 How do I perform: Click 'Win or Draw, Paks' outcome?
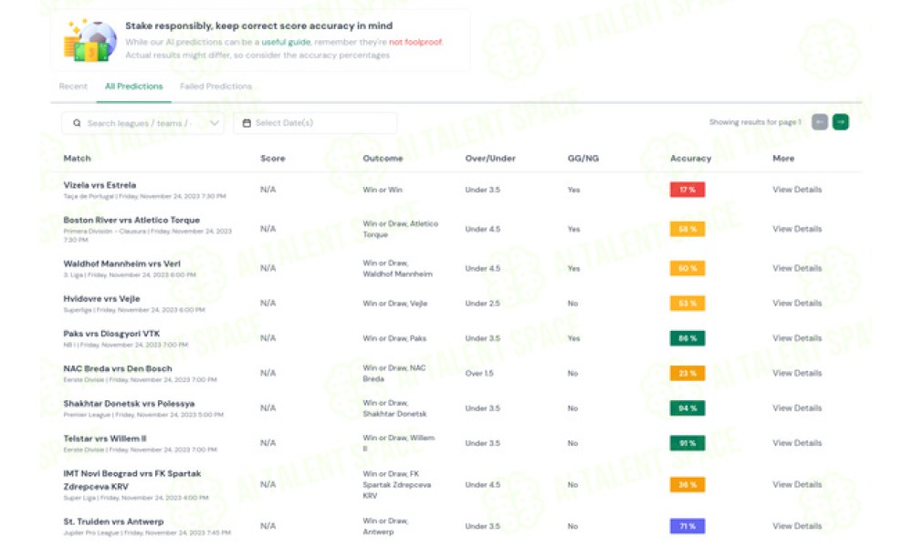[x=394, y=338]
